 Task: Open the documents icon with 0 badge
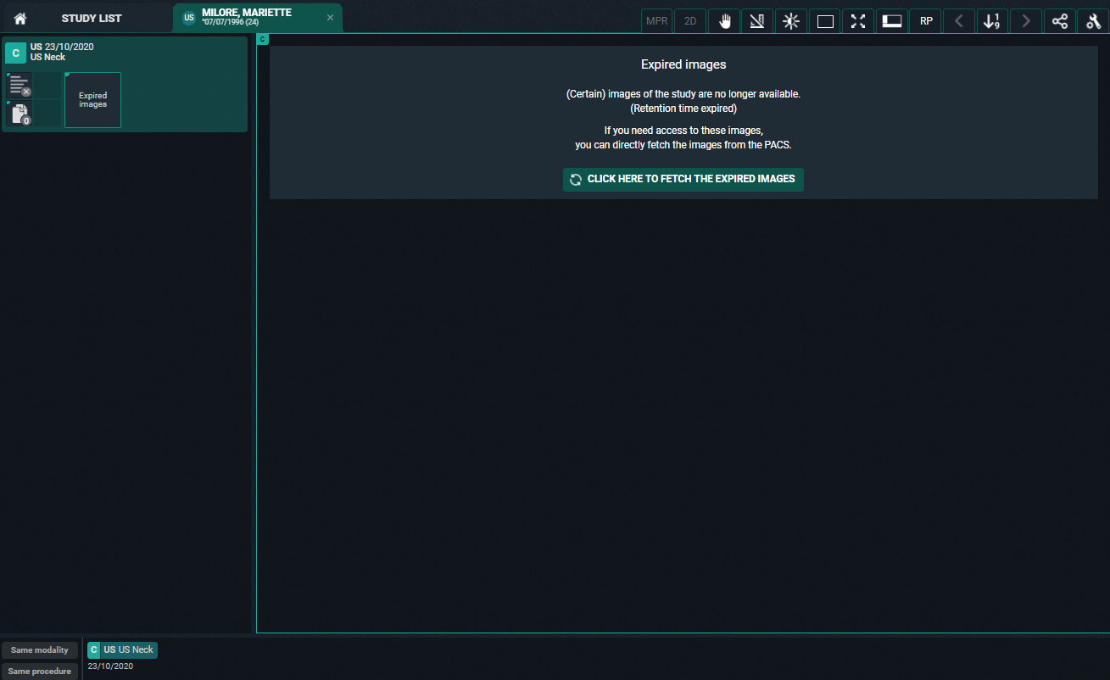pos(19,113)
